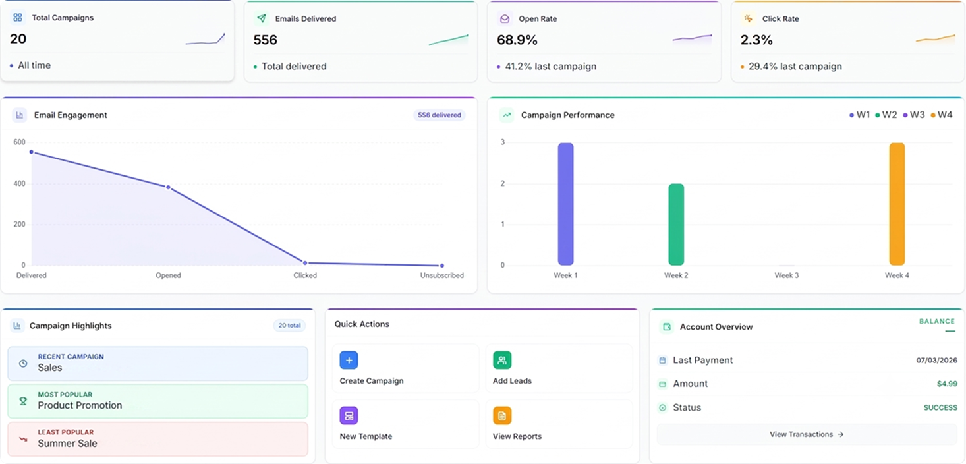The height and width of the screenshot is (464, 966).
Task: Open the Most Popular Product Promotion card
Action: (x=157, y=401)
